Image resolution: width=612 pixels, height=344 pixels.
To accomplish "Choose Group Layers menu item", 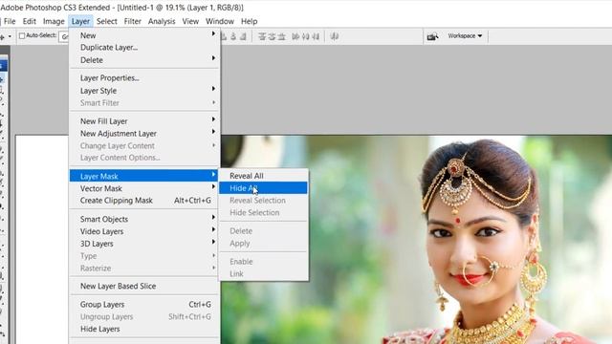I will pyautogui.click(x=144, y=304).
